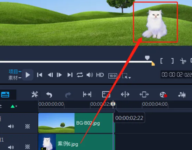Open the preview volume control
192x150 pixels.
[x=89, y=75]
